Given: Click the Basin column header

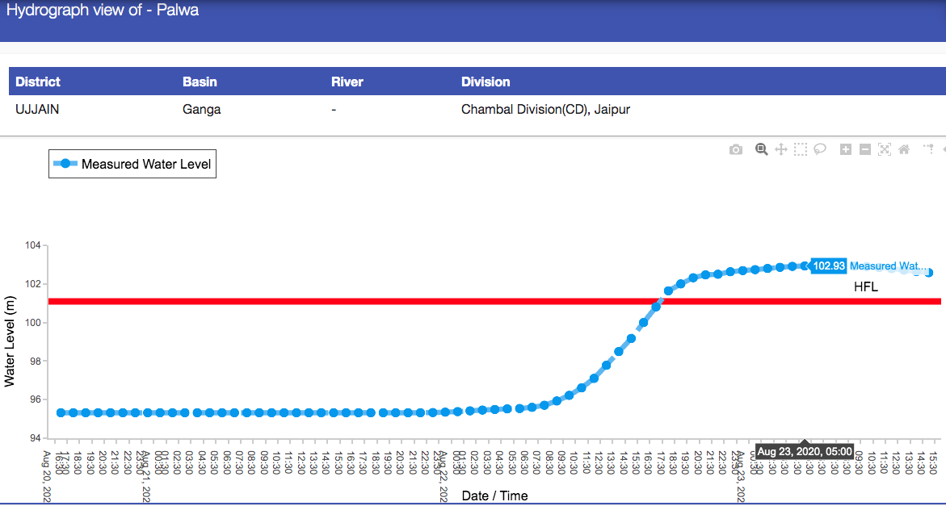Looking at the screenshot, I should 200,82.
